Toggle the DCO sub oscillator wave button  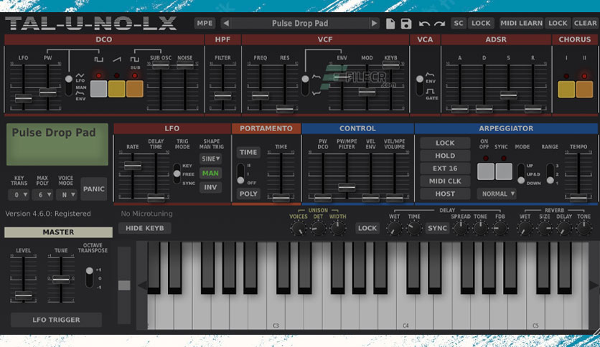point(135,89)
